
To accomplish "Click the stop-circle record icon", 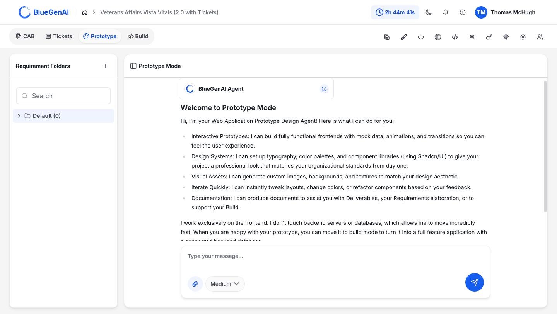I will click(523, 37).
